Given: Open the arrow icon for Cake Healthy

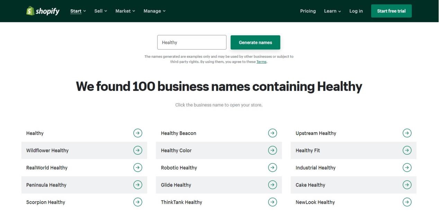Looking at the screenshot, I should tap(407, 185).
